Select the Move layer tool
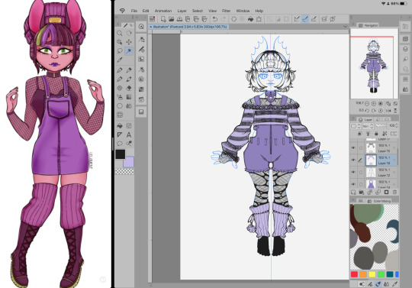 129,42
